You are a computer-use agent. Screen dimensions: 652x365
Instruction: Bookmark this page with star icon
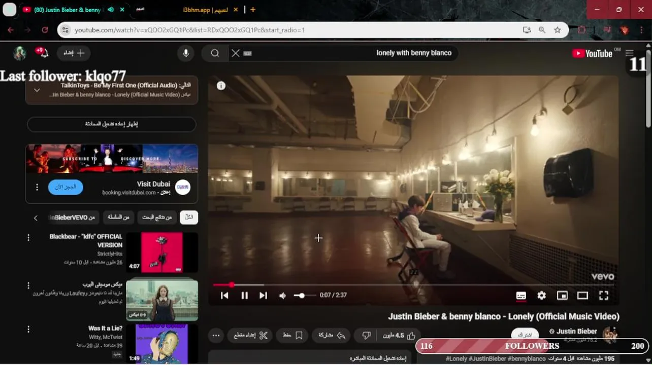(x=558, y=30)
